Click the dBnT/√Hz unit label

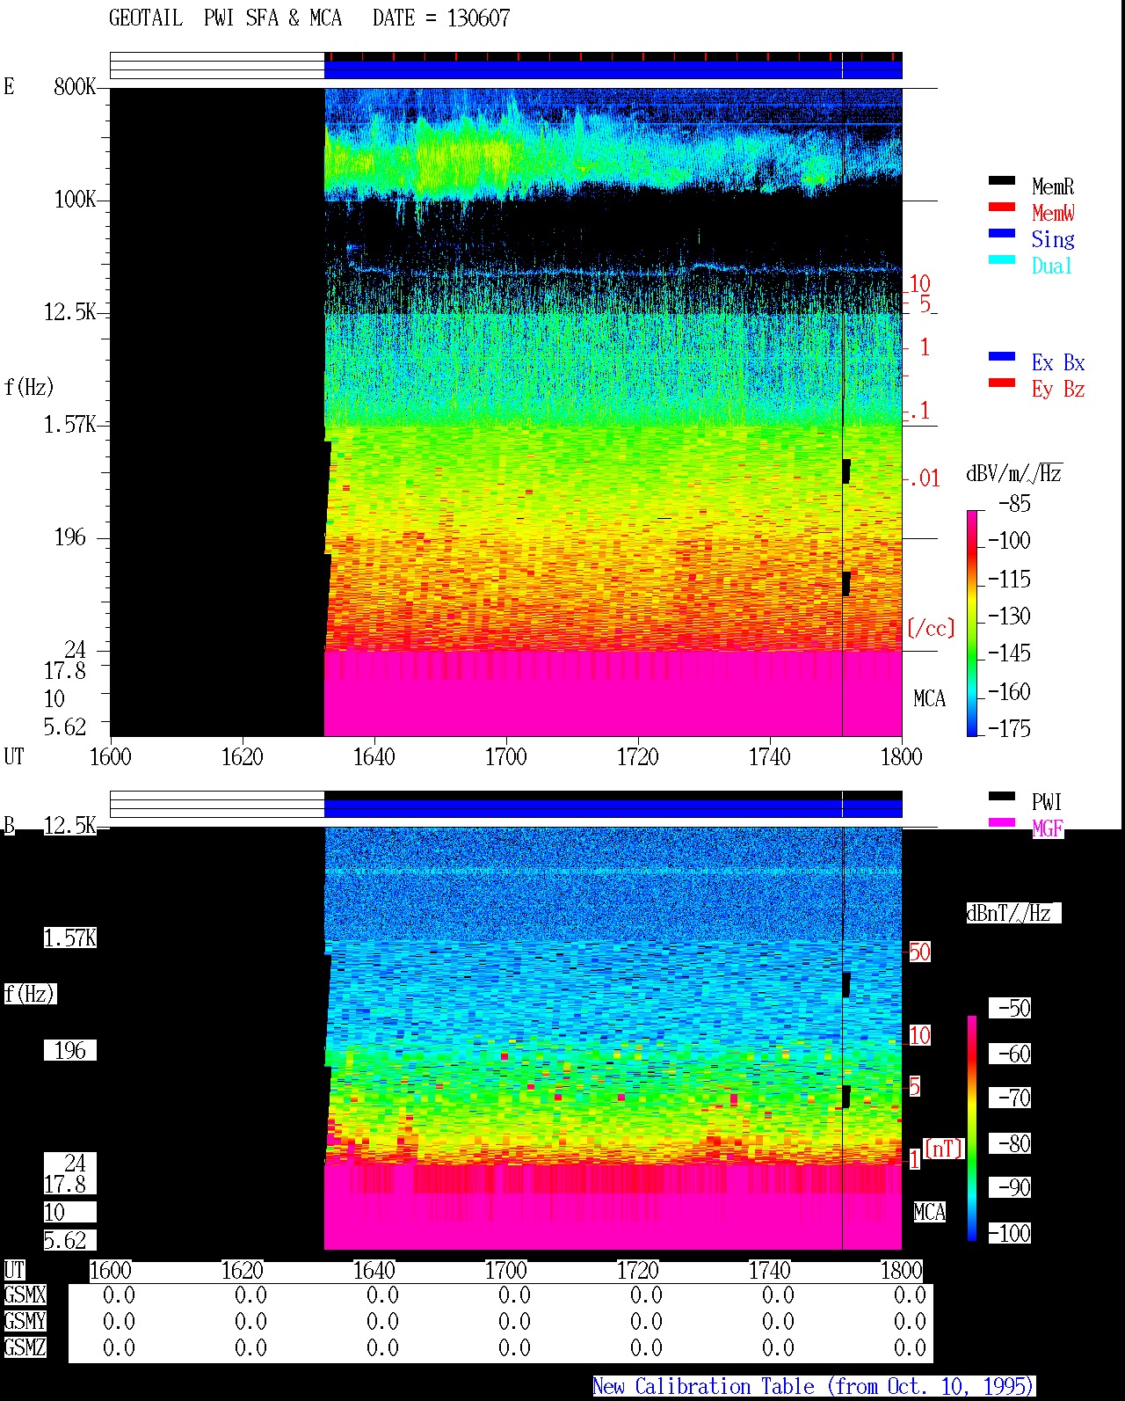pyautogui.click(x=1013, y=913)
